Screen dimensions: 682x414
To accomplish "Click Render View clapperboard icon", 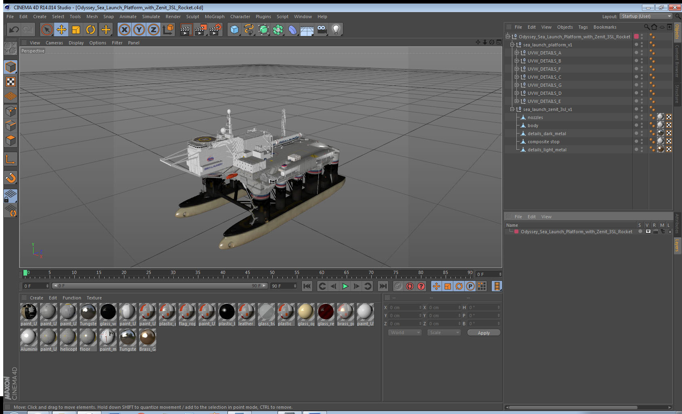I will [x=186, y=29].
